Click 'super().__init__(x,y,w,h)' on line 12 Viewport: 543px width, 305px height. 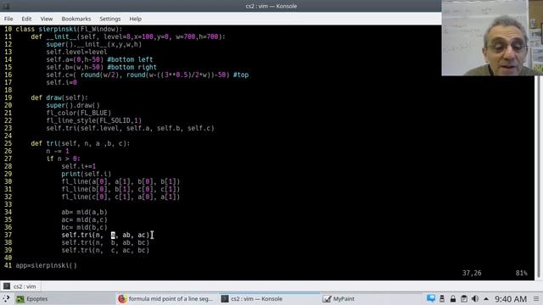94,44
